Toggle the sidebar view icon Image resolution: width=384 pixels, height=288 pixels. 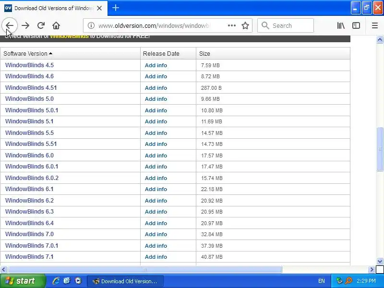point(356,25)
